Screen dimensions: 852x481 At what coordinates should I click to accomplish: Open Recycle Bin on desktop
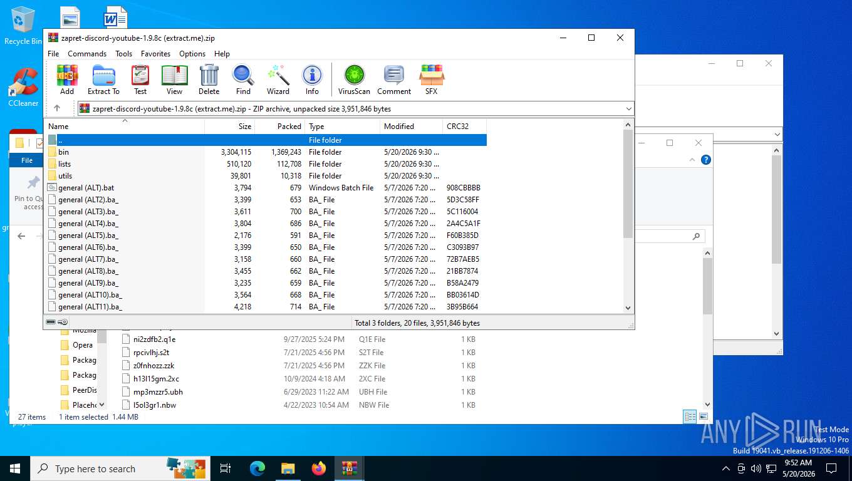point(23,26)
